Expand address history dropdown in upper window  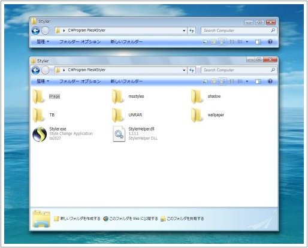tap(184, 31)
